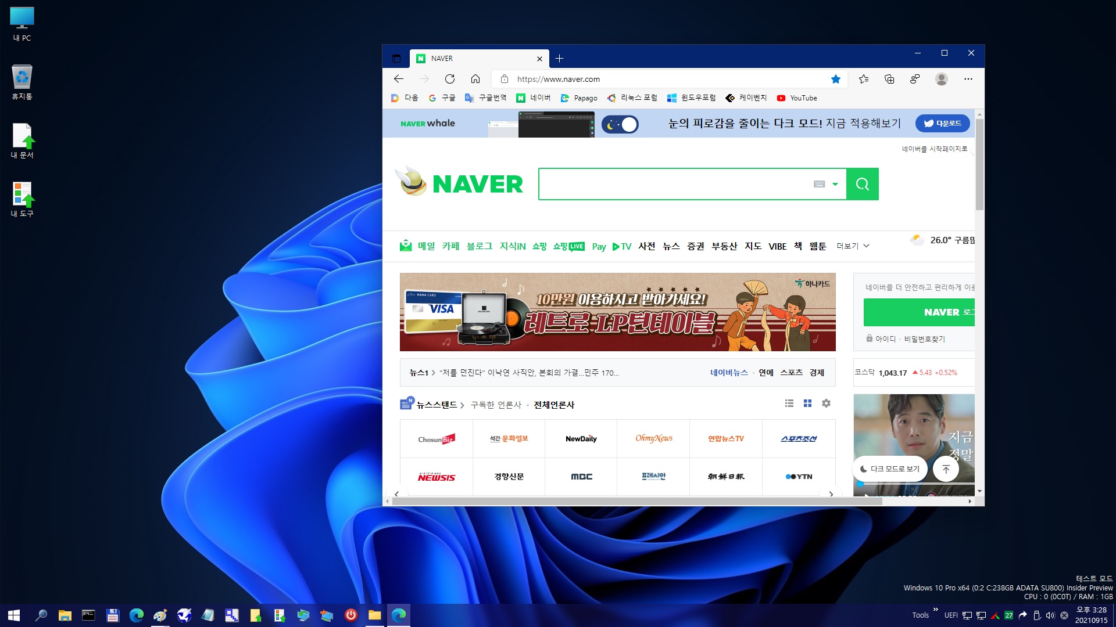The height and width of the screenshot is (627, 1116).
Task: Open the taskbar search magnifier
Action: [x=41, y=615]
